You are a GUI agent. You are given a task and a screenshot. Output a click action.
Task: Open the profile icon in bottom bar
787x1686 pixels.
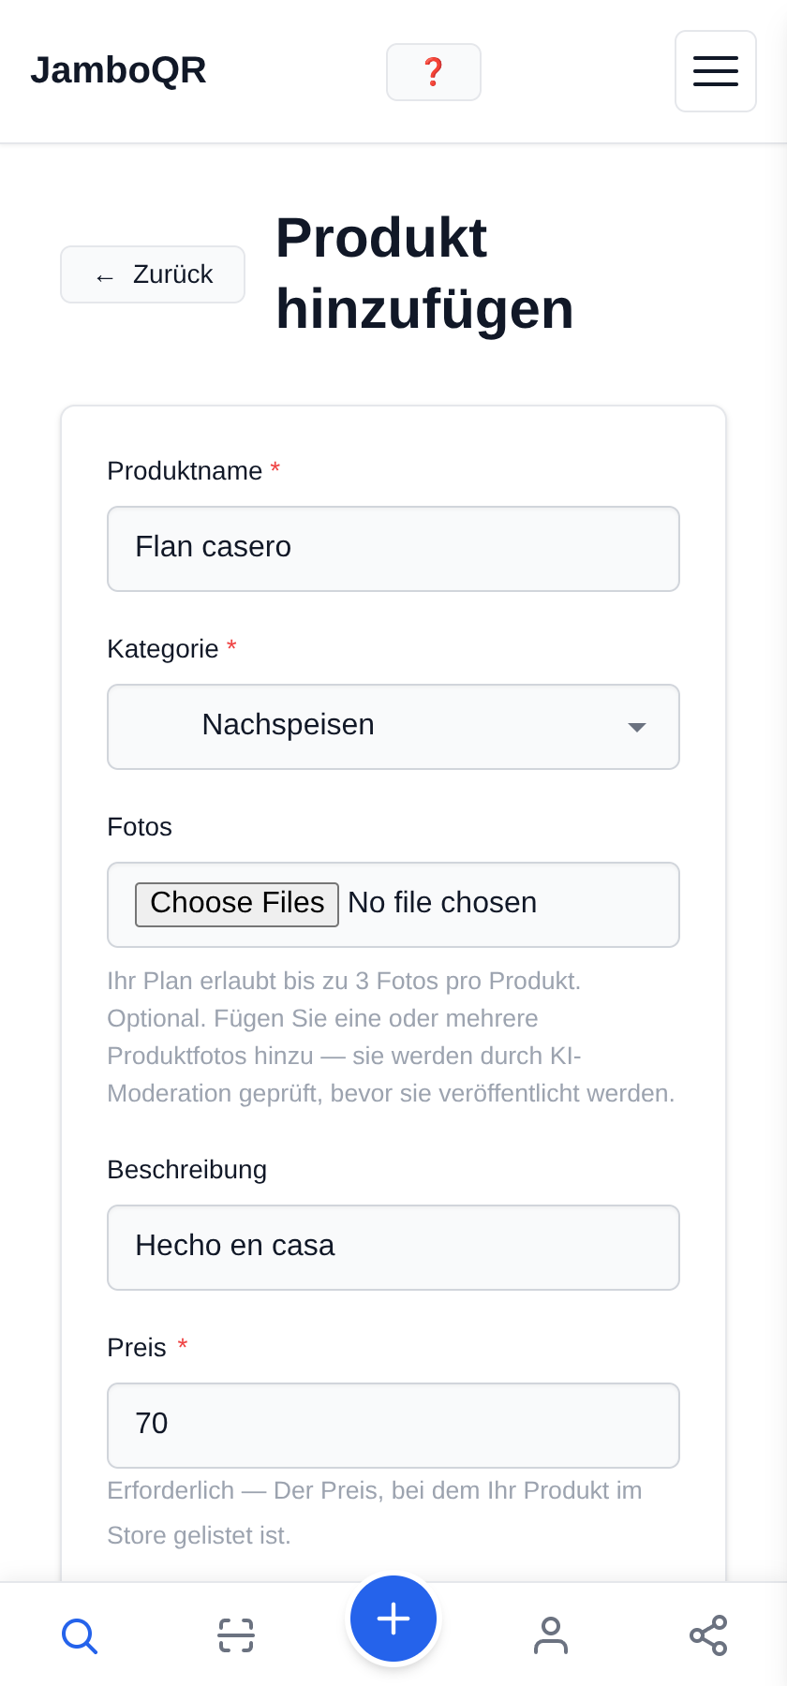click(551, 1635)
